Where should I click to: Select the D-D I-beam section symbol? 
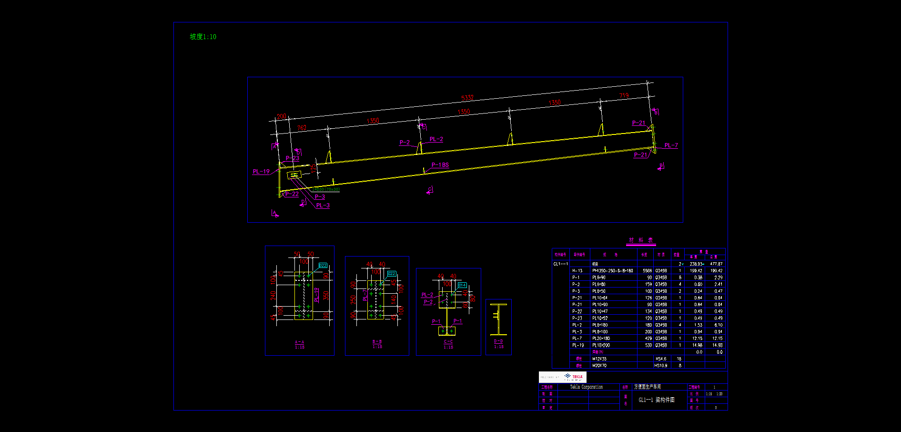(x=498, y=319)
